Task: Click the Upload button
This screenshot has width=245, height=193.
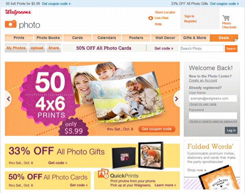Action: [x=37, y=48]
